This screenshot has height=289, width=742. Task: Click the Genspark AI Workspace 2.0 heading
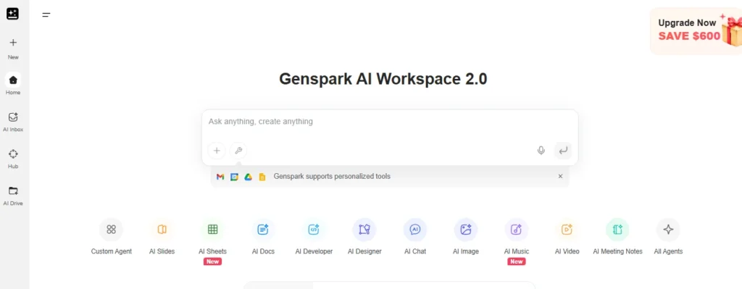pos(383,79)
